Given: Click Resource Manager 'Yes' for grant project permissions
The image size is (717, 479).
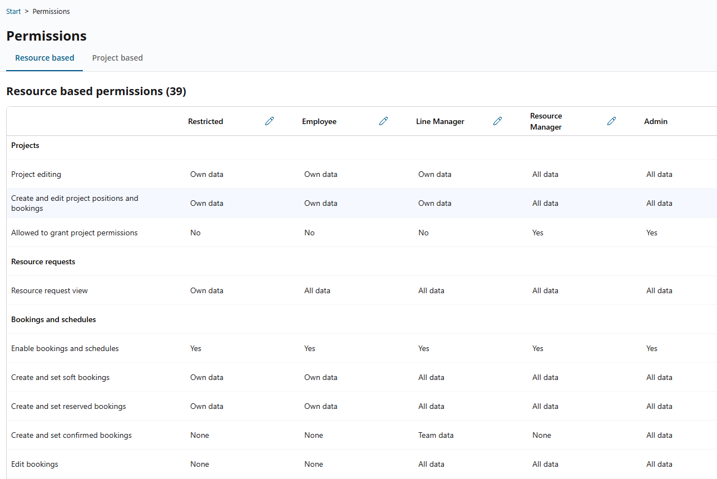Looking at the screenshot, I should pos(538,233).
